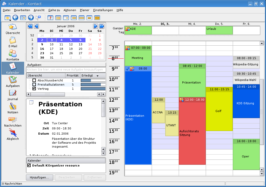Open the New Event icon's dropdown arrow
The height and width of the screenshot is (187, 266).
tap(10, 20)
